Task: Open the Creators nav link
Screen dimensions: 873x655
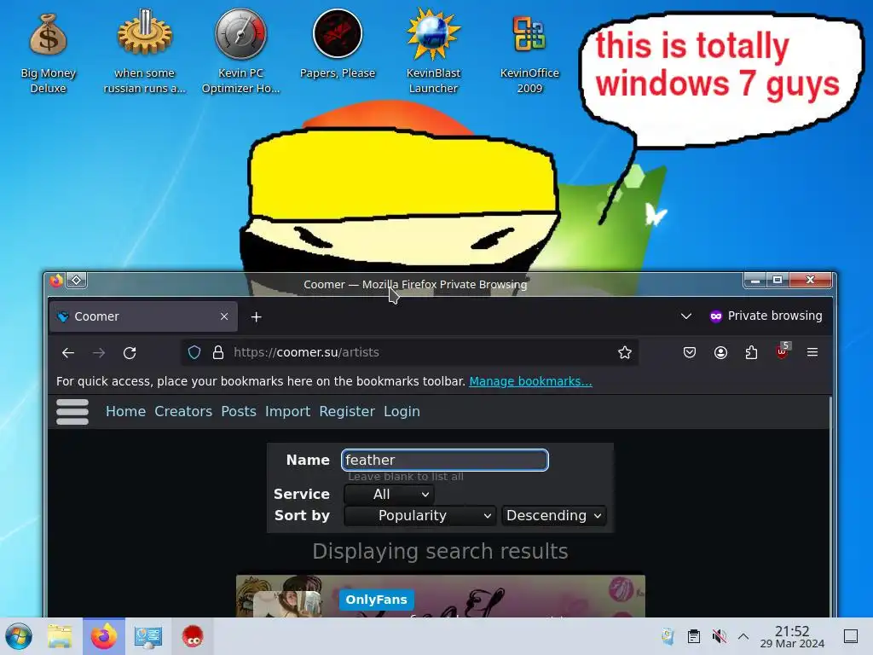Action: click(x=183, y=412)
